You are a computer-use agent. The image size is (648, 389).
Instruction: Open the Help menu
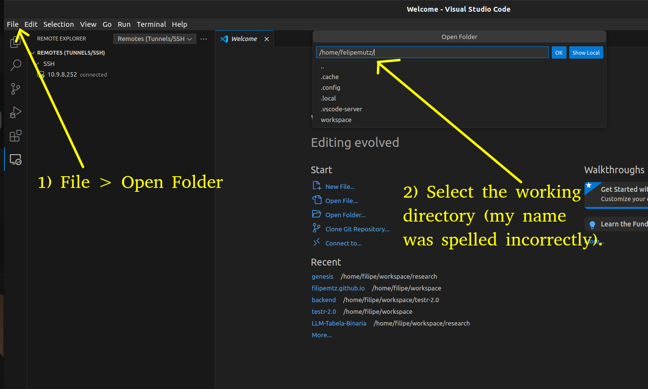pyautogui.click(x=180, y=24)
